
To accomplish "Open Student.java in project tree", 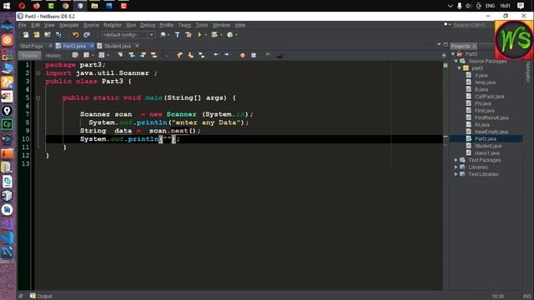I will click(488, 146).
